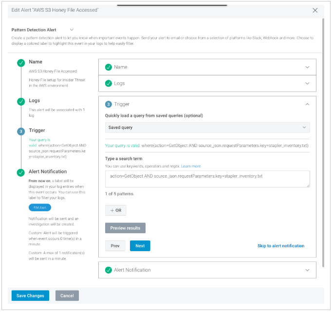Collapse the Trigger section chevron
The image size is (332, 312).
tap(307, 104)
